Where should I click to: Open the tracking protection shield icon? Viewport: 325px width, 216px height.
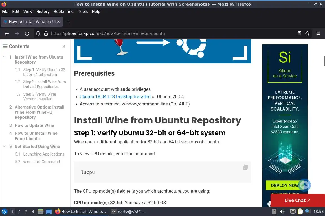point(38,33)
